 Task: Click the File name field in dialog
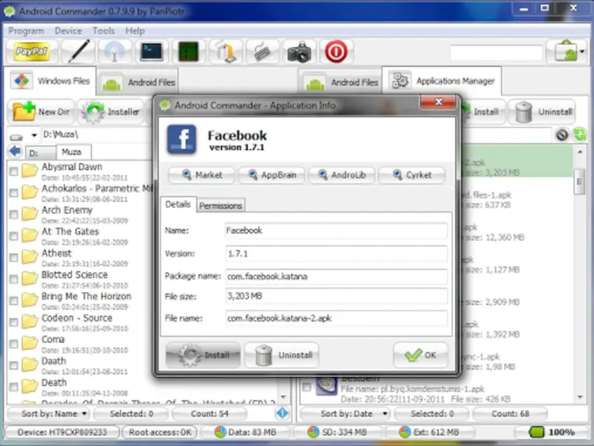(336, 318)
